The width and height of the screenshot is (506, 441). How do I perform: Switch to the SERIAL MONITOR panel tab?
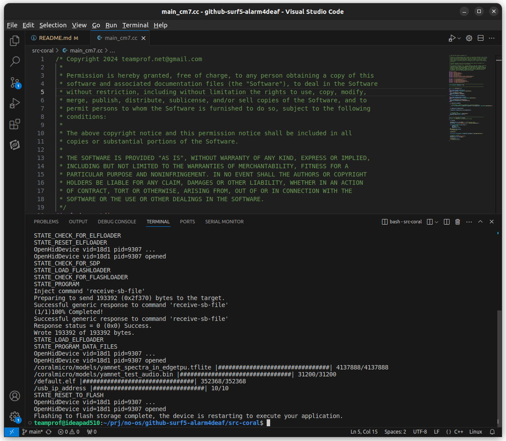pos(224,222)
